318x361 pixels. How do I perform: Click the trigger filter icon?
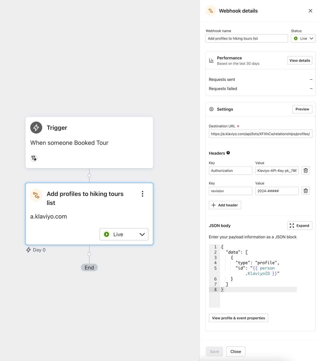point(34,158)
